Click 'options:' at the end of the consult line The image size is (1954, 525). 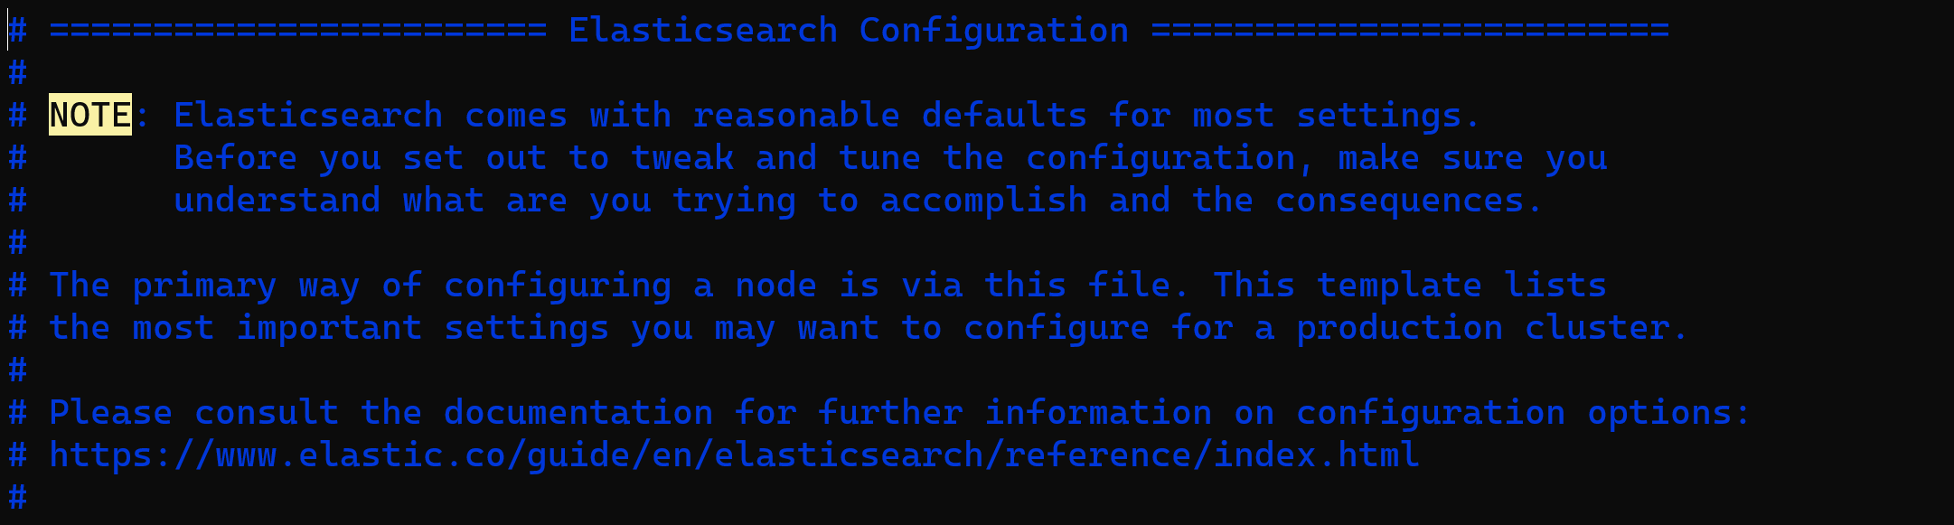click(1669, 412)
